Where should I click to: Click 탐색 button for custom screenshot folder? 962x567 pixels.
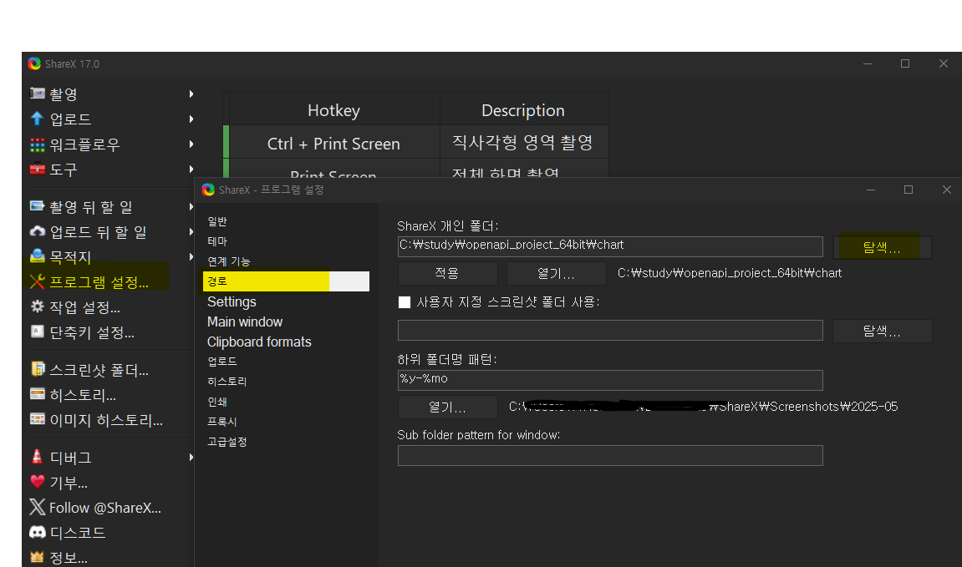pos(882,331)
